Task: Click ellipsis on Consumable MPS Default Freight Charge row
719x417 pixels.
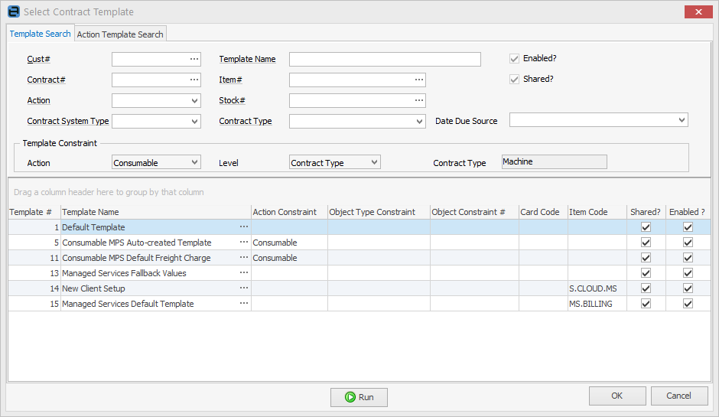Action: coord(244,258)
